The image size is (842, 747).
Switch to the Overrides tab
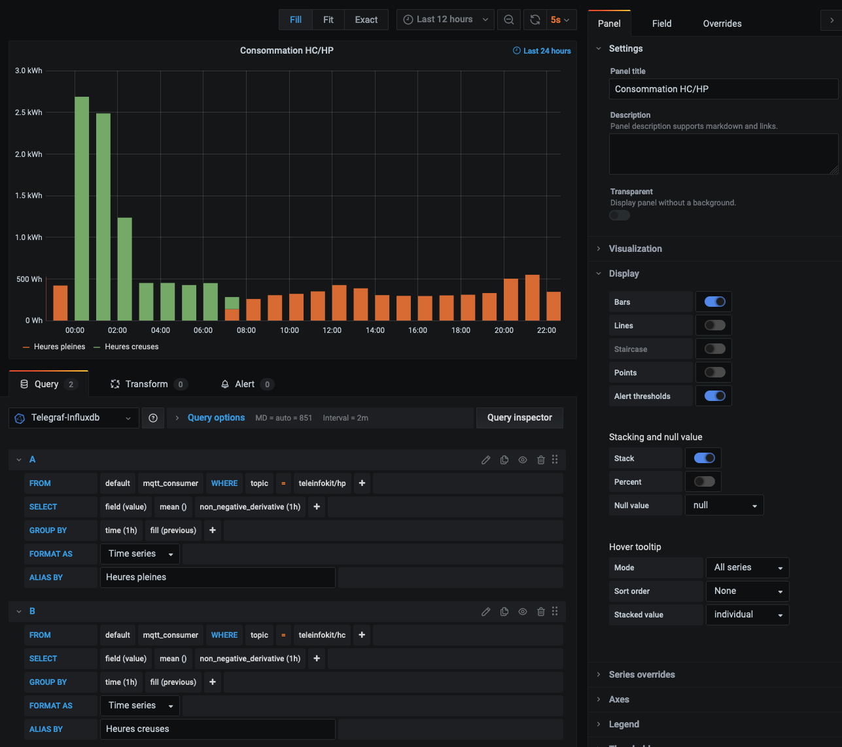pyautogui.click(x=722, y=24)
